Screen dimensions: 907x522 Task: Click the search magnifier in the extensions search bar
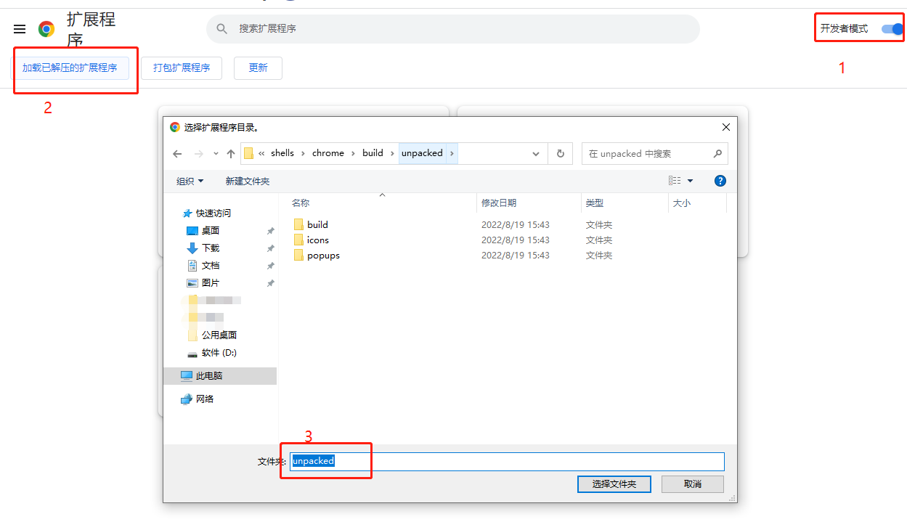point(221,28)
